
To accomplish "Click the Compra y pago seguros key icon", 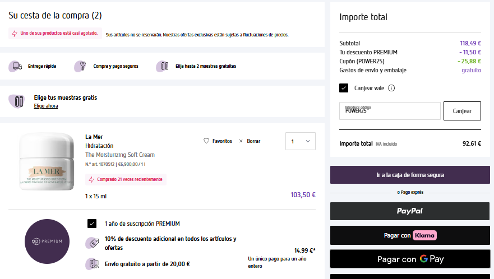I will [x=81, y=66].
